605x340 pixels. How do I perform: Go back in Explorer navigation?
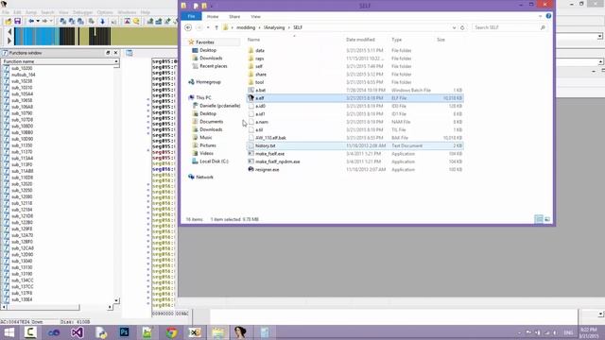click(x=188, y=27)
